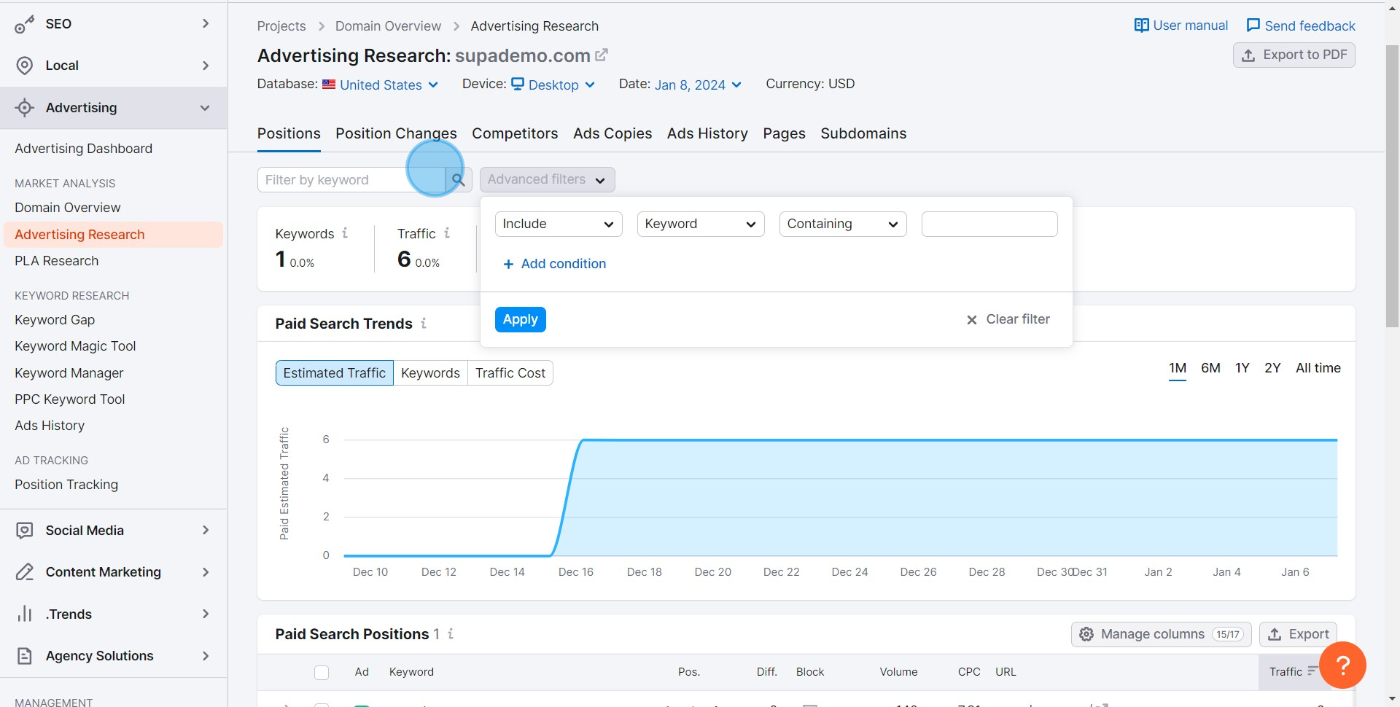Screen dimensions: 1400x707
Task: Click the Clear filter X icon
Action: coord(971,320)
